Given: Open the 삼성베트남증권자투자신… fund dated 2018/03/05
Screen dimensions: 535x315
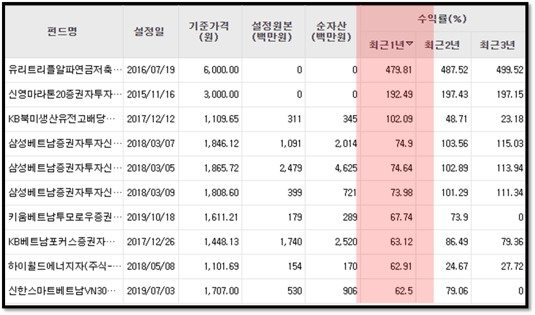Looking at the screenshot, I should [65, 168].
